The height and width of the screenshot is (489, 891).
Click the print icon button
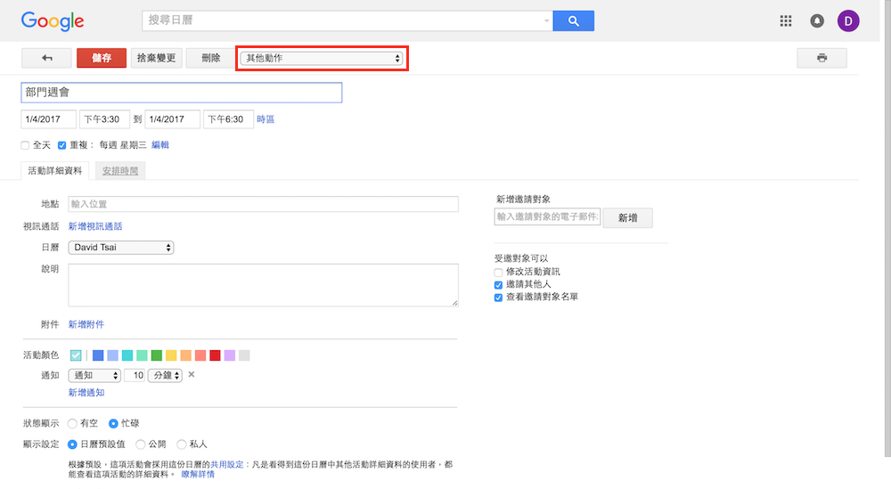[x=822, y=58]
